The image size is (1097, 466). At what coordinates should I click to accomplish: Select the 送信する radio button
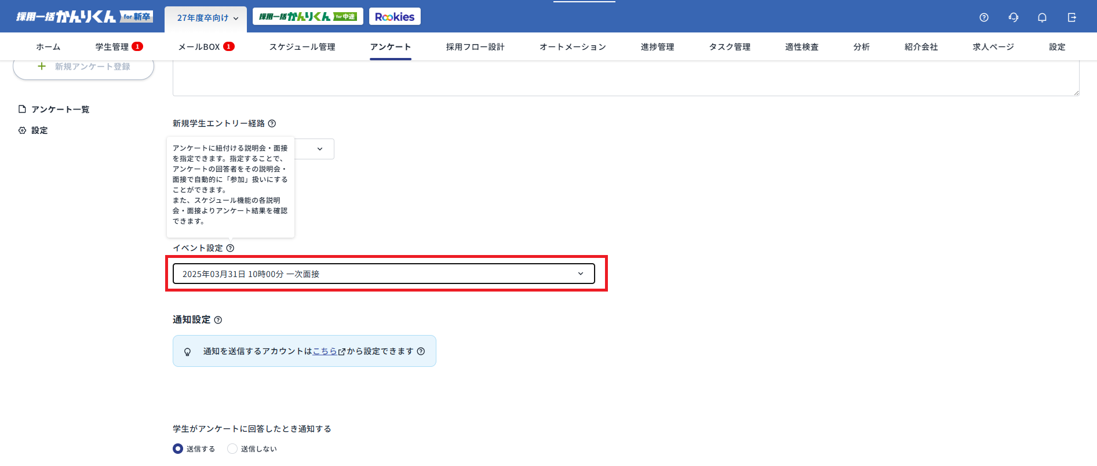pos(178,449)
